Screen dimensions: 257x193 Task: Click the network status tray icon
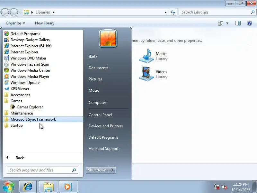click(217, 187)
